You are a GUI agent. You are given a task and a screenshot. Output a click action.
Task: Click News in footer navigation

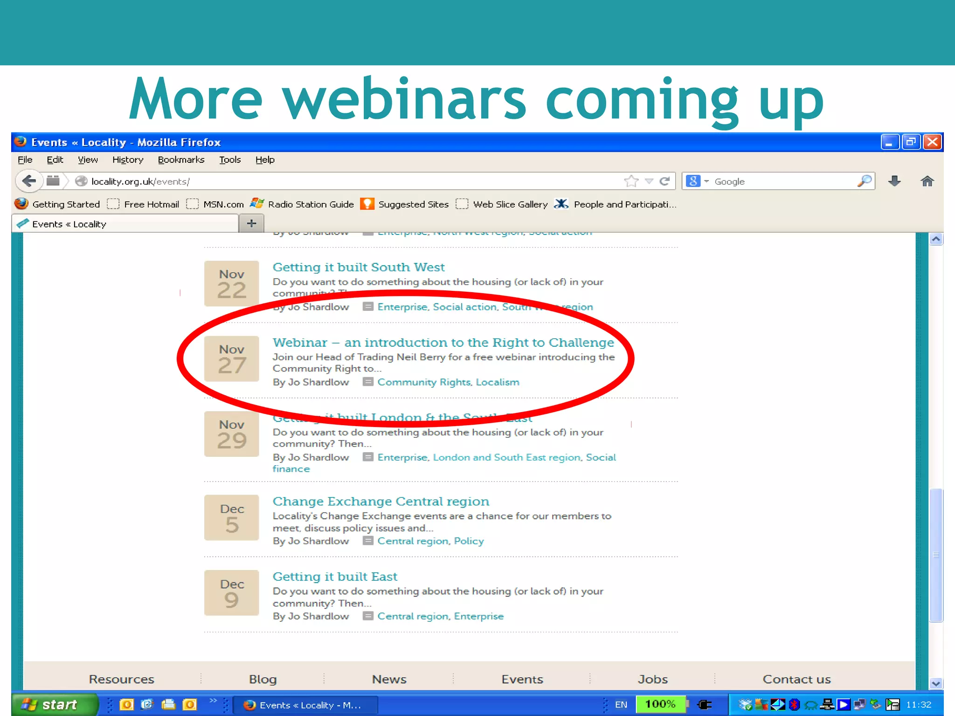point(389,679)
